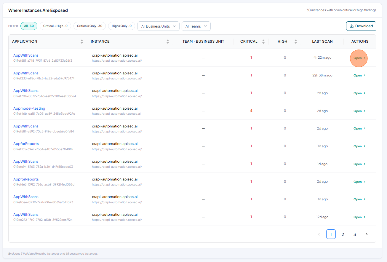Sort using the High column arrows
The height and width of the screenshot is (262, 387).
pos(296,41)
